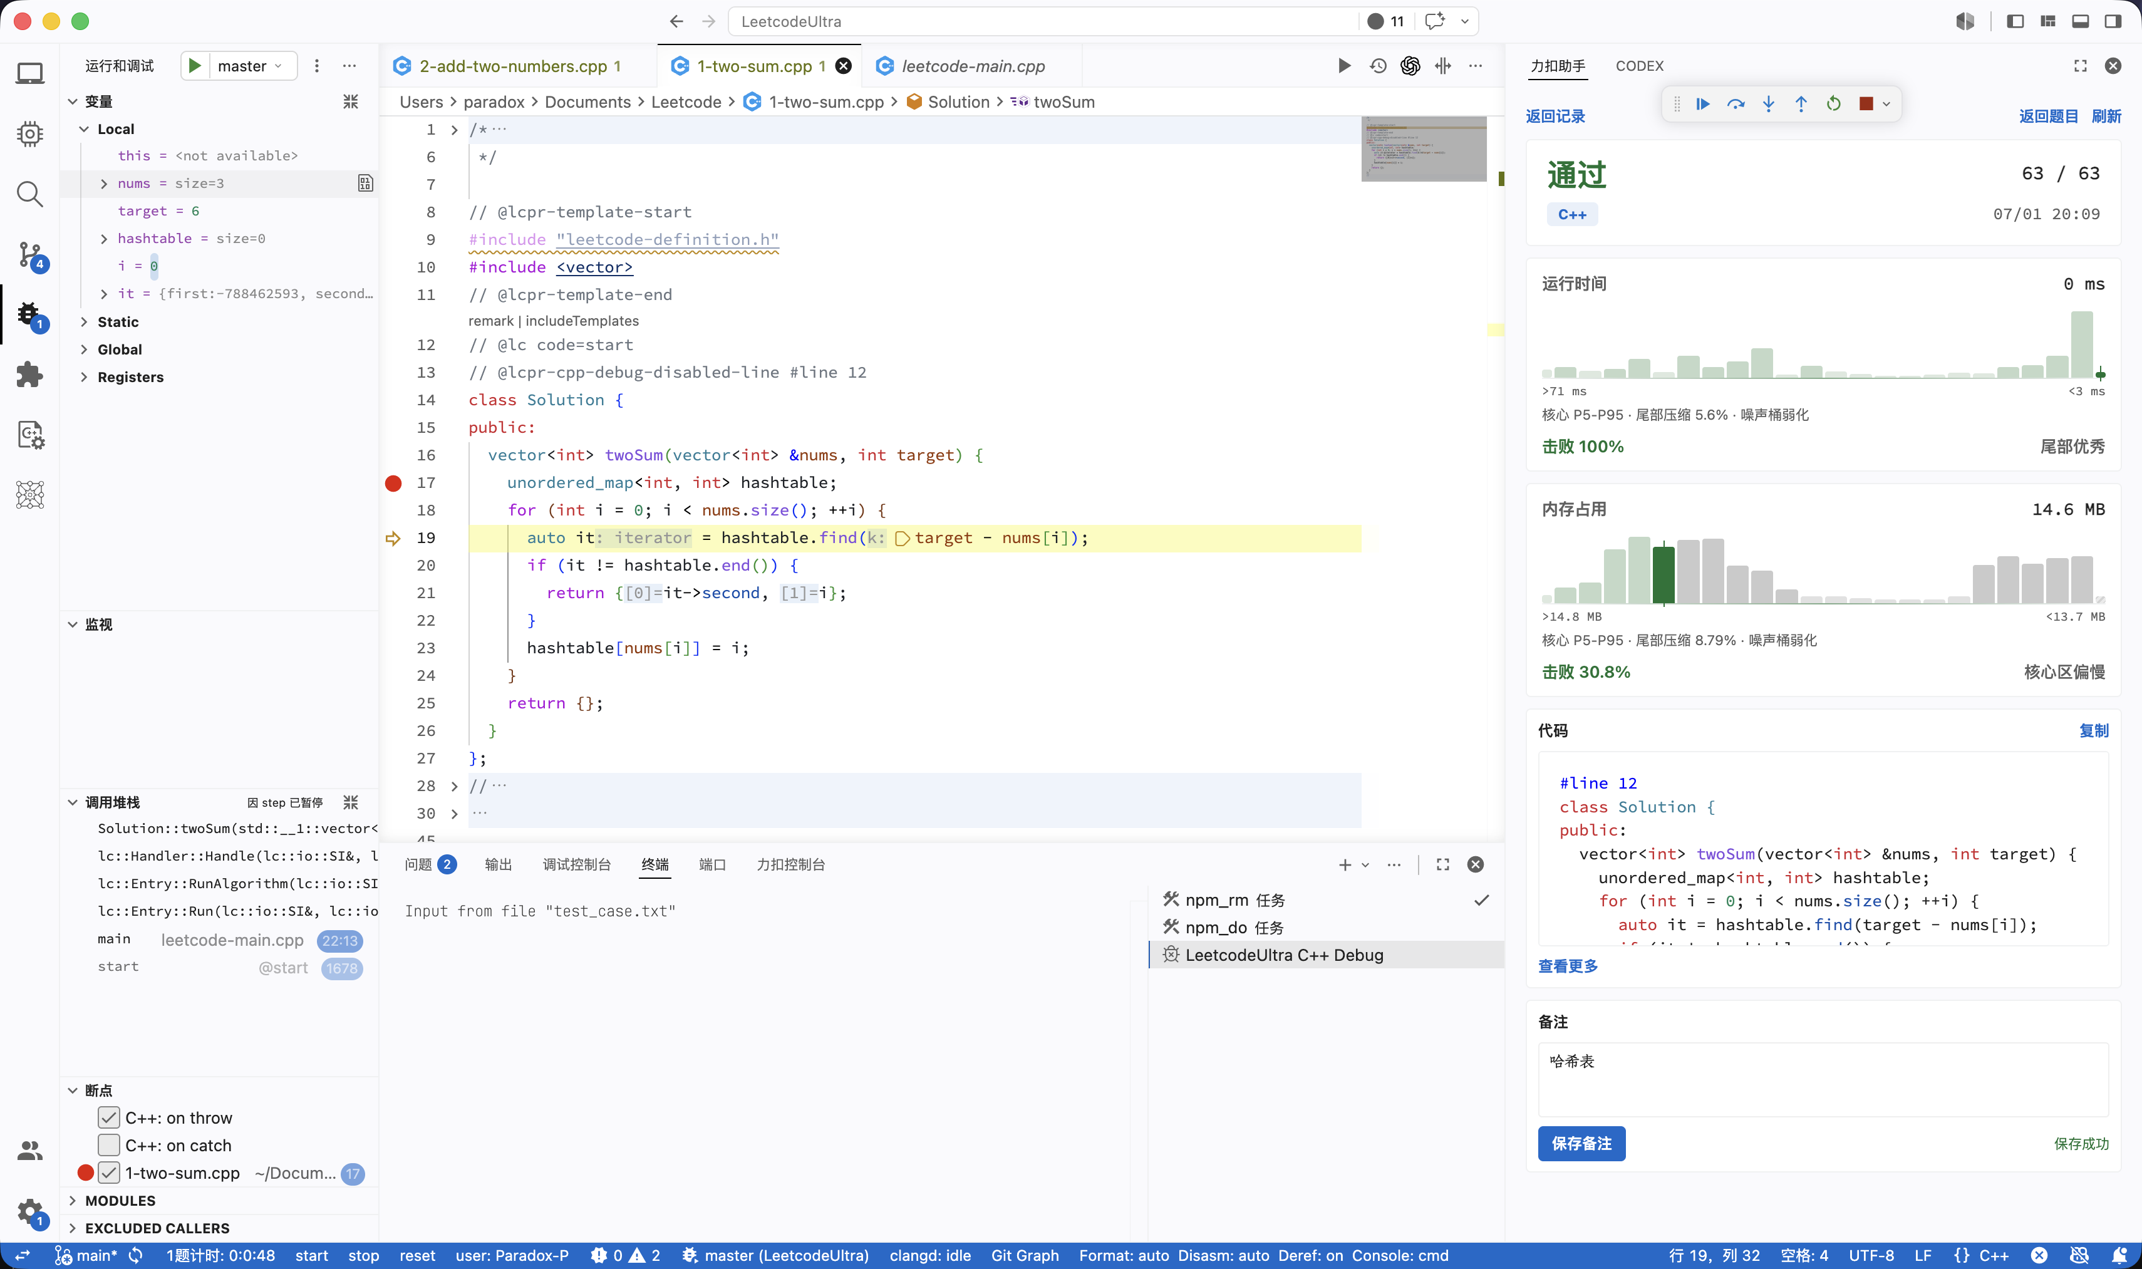Click the 刷新 link

click(x=2106, y=117)
